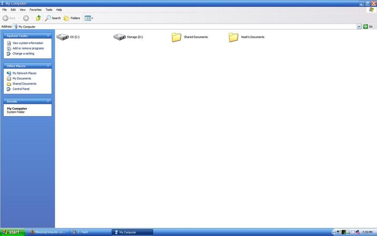
Task: Click the envelope mail tray icon
Action: 353,232
